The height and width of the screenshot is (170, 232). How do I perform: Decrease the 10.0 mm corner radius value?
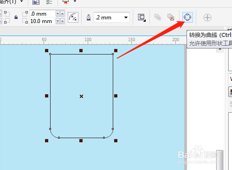click(58, 21)
